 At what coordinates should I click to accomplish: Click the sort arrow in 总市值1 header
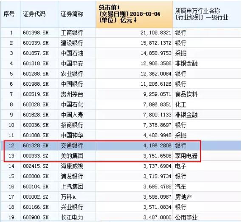point(135,20)
